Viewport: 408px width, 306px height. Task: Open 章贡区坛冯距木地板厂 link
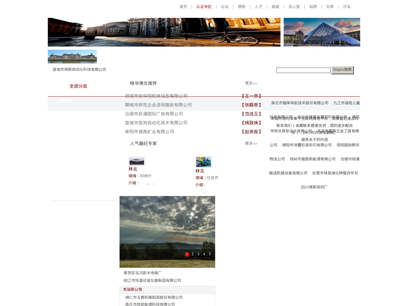(x=142, y=273)
